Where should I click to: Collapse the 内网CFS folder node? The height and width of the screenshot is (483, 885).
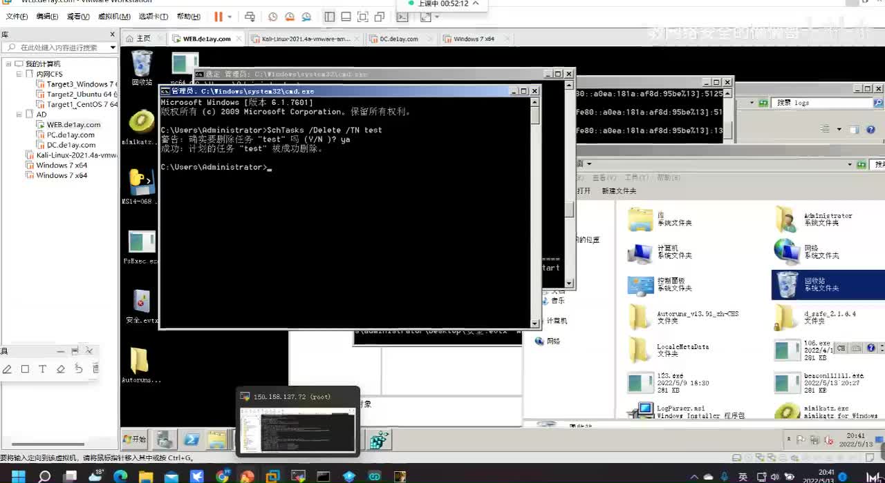19,74
